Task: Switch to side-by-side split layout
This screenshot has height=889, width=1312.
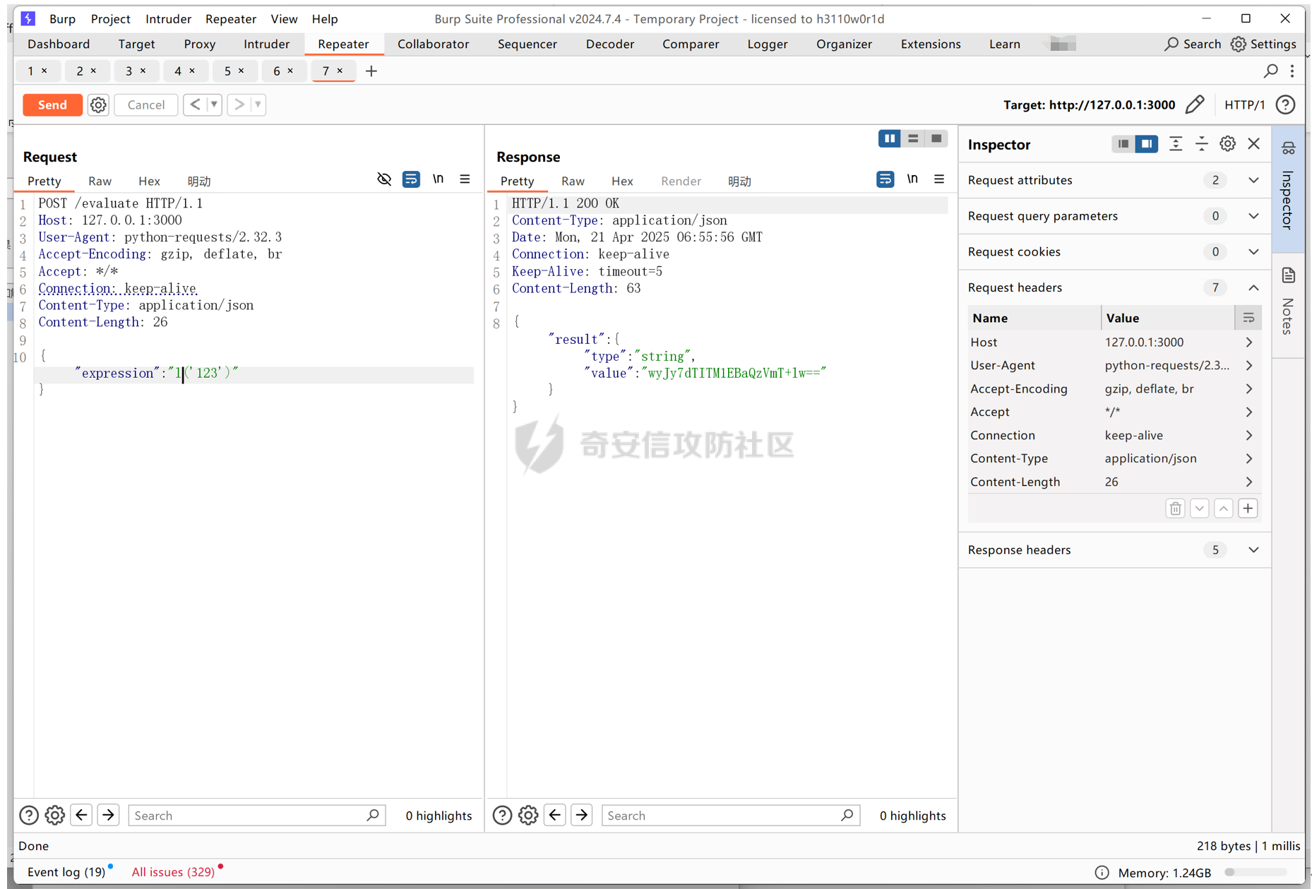Action: click(889, 138)
